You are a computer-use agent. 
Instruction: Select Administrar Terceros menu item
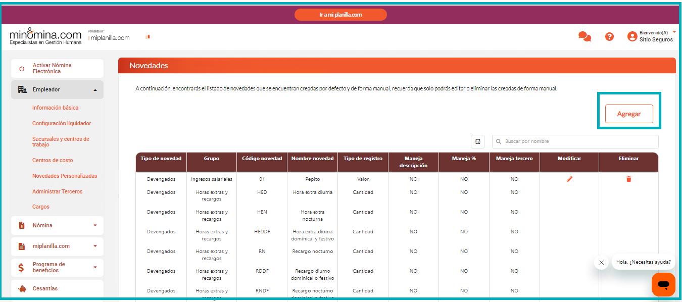[57, 191]
